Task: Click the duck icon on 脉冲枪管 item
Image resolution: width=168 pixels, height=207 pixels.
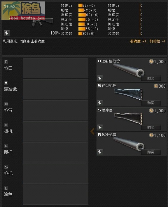Action: tap(100, 152)
